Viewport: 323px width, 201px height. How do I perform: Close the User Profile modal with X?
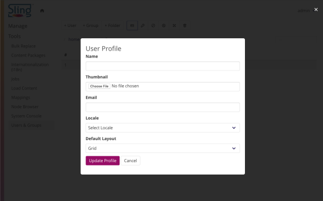click(316, 10)
